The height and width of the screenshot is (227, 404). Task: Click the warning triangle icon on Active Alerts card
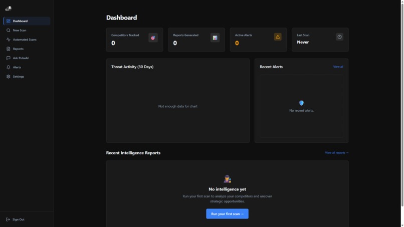click(278, 37)
